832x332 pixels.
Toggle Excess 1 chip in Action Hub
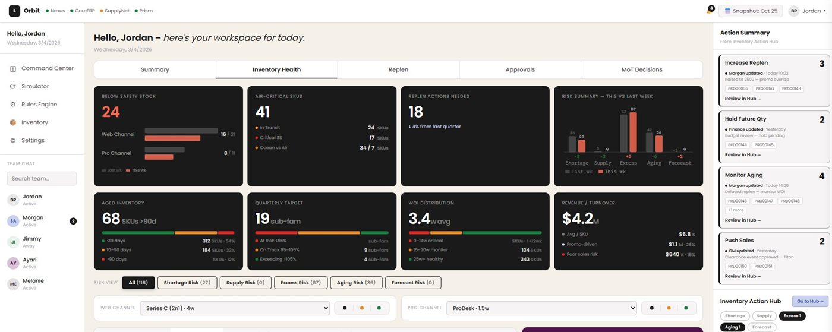coord(792,316)
